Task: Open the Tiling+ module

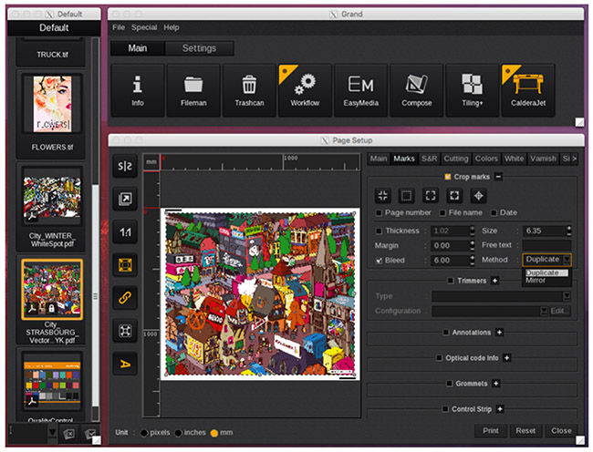Action: [x=472, y=90]
